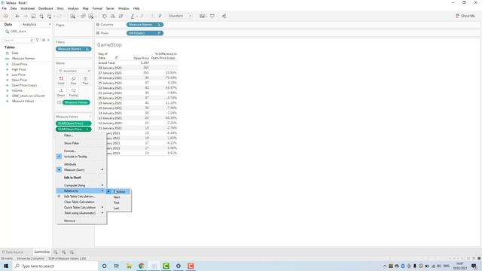This screenshot has width=482, height=271.
Task: Open the Data pane options dropdown arrow
Action: (x=48, y=40)
